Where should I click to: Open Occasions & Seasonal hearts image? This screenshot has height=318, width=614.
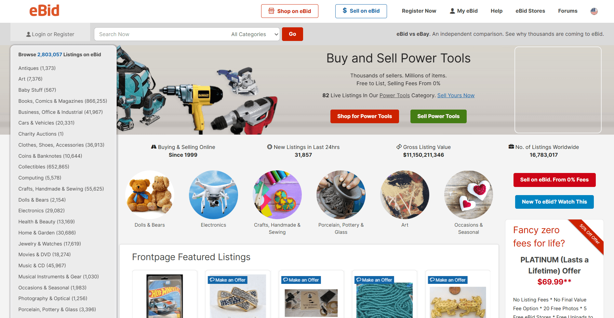coord(469,195)
